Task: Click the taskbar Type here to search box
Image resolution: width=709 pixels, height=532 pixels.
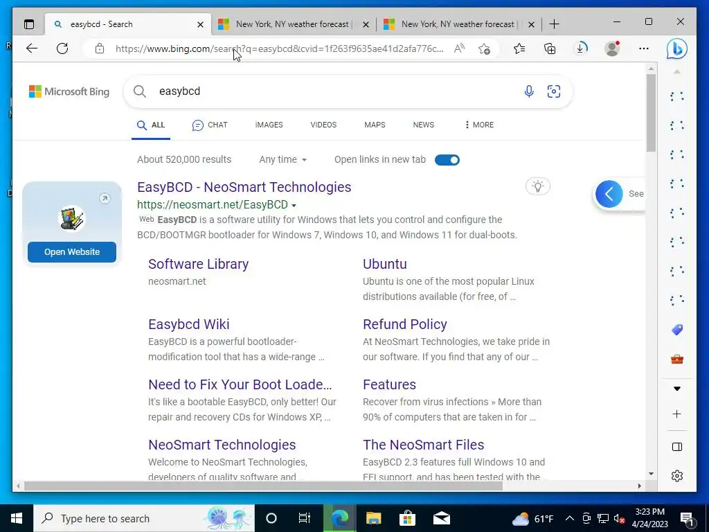Action: click(x=144, y=518)
